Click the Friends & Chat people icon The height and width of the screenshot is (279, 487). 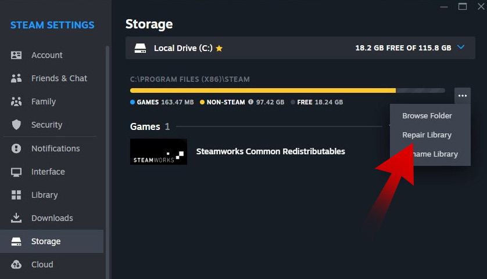(x=16, y=78)
